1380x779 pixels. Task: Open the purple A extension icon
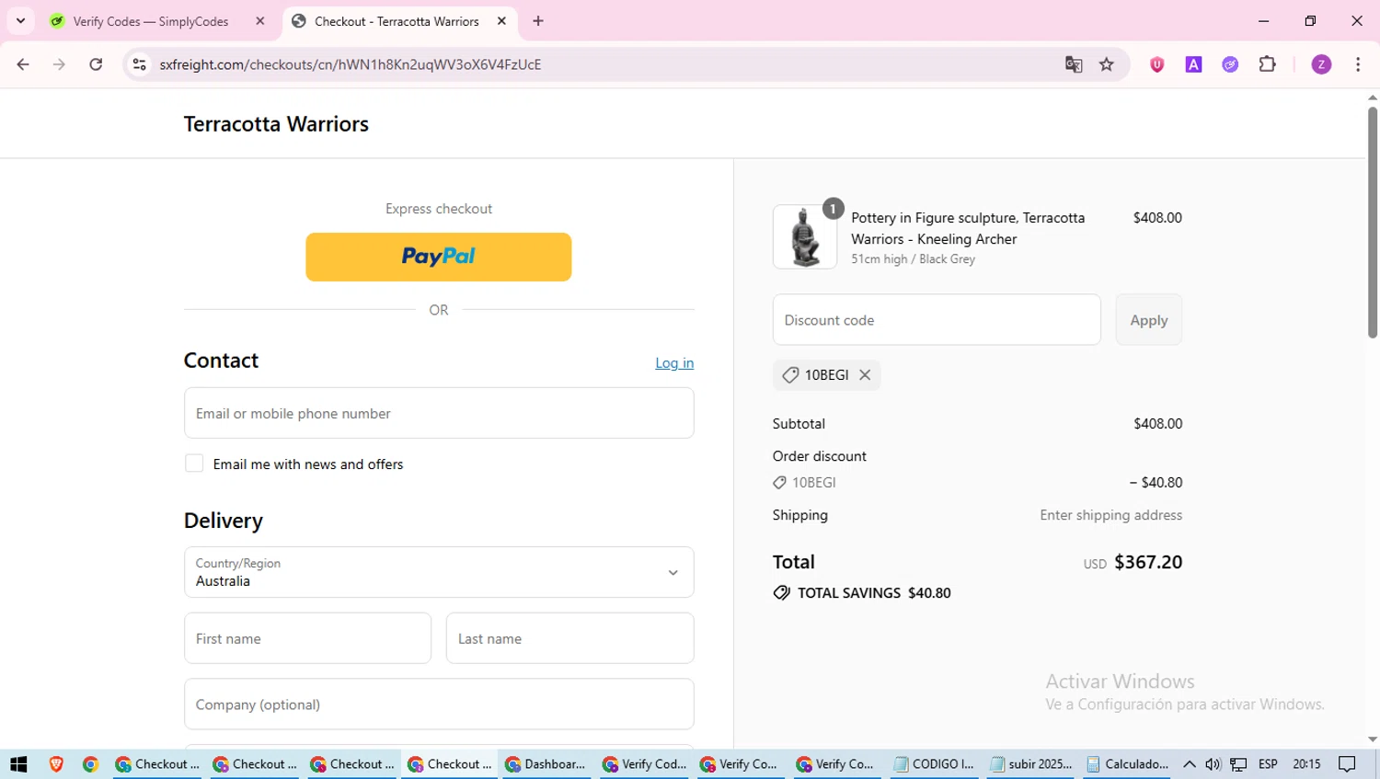[x=1193, y=64]
